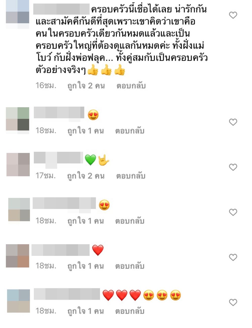
Task: Open ถูกใจ 2 คน likes list on the 16ชม. comment
Action: click(86, 86)
